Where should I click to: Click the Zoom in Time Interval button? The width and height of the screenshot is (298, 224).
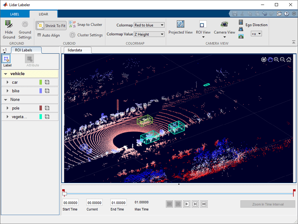(267, 204)
